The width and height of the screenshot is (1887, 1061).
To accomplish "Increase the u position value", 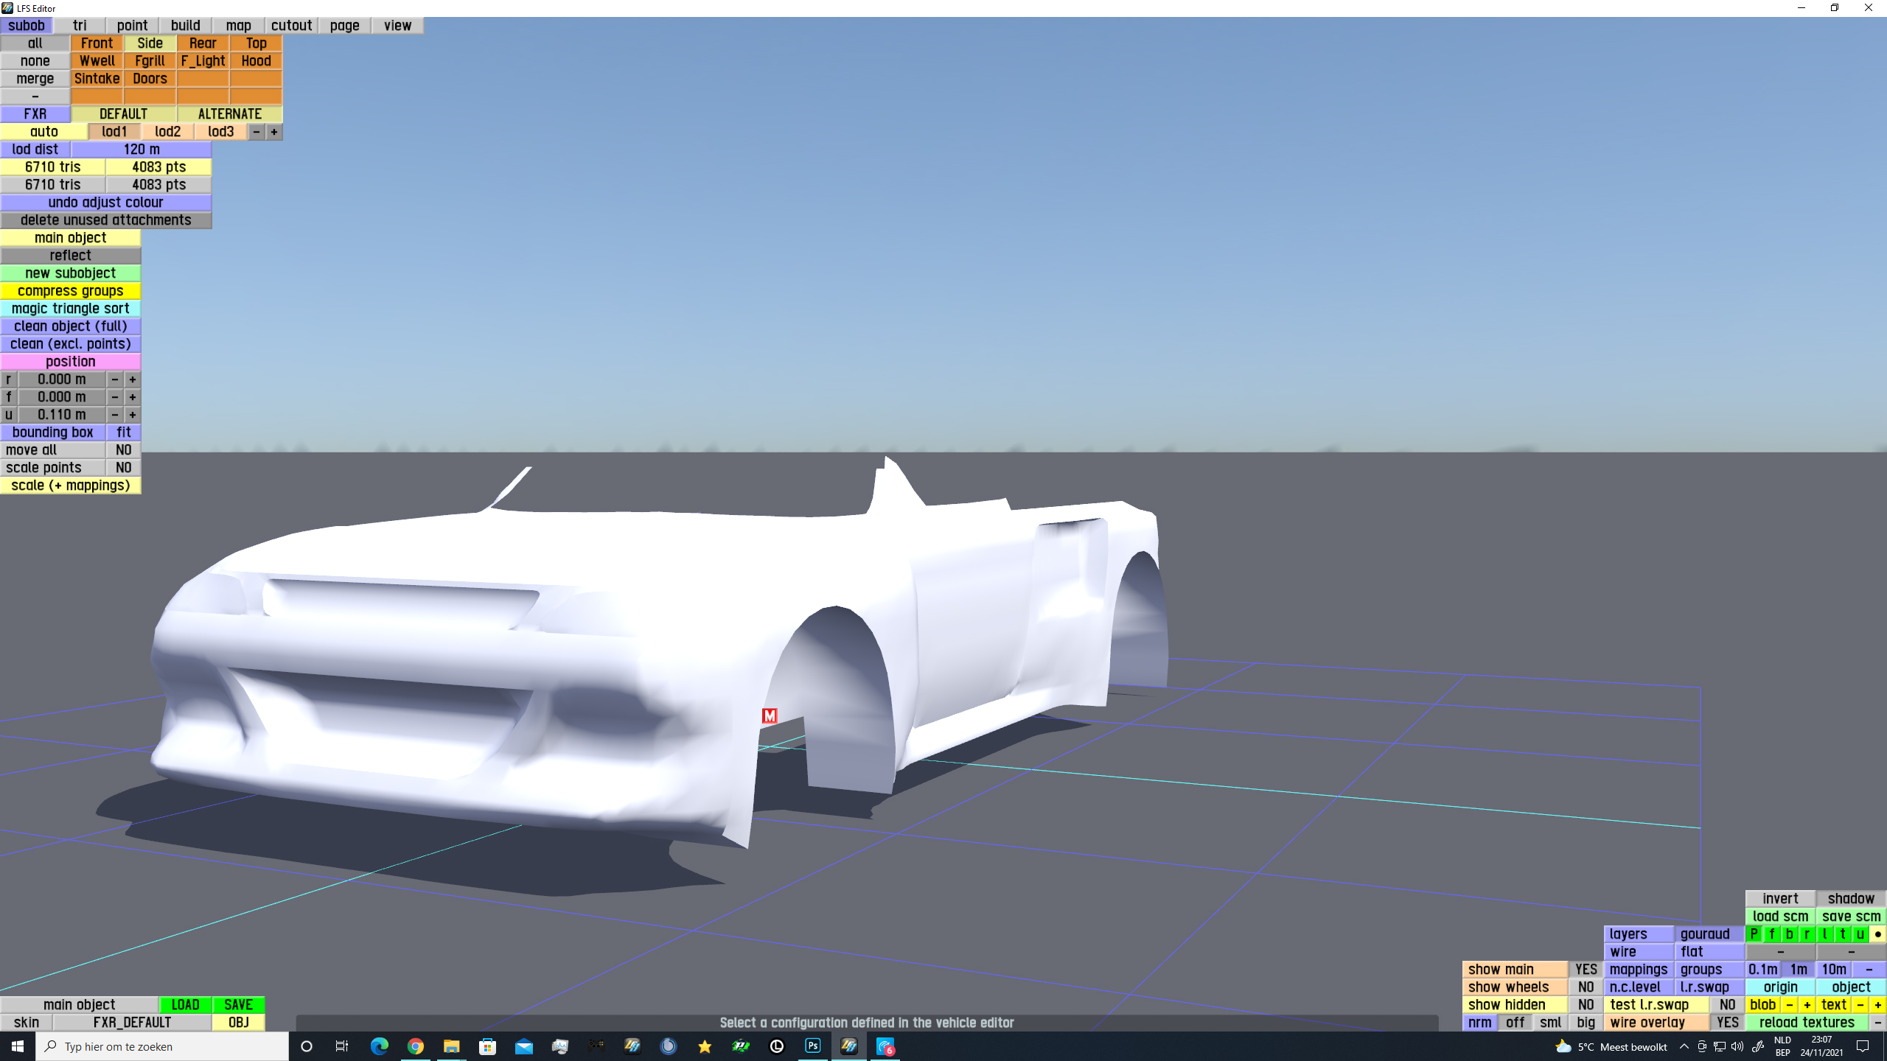I will (x=133, y=415).
